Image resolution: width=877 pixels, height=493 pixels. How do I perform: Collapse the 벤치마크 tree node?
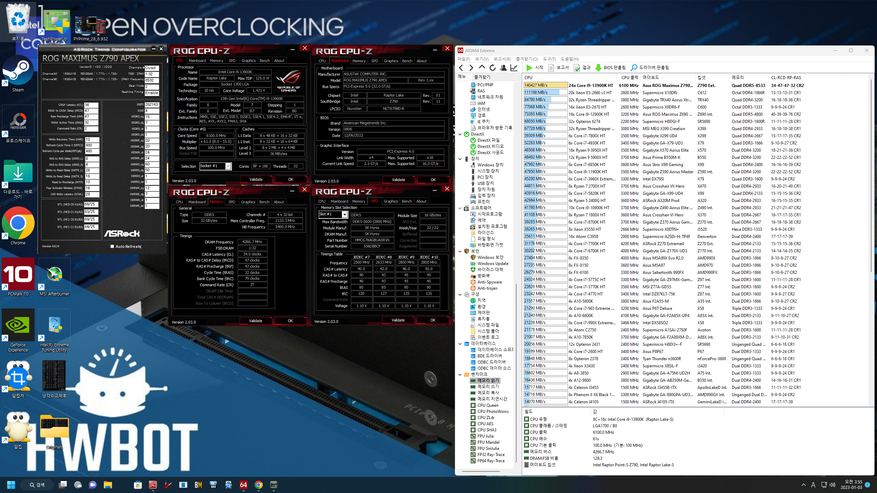pos(460,375)
